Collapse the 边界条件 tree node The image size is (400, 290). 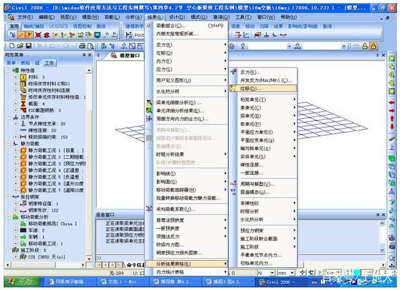pos(8,117)
